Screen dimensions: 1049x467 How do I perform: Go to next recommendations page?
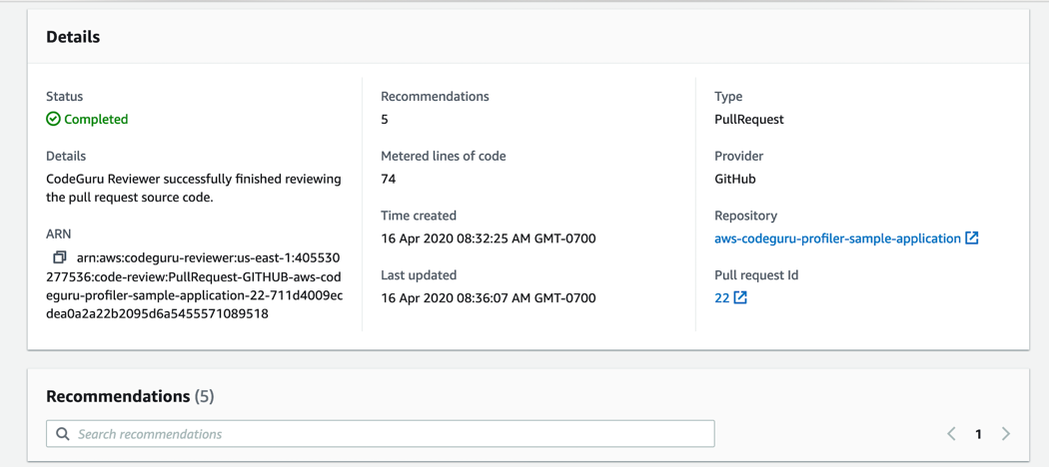[1006, 434]
